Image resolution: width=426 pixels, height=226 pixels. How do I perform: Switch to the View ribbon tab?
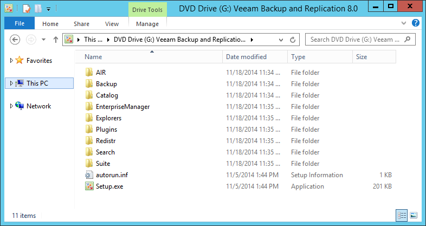112,24
